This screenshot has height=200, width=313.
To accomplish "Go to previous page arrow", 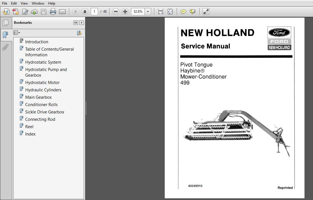I will click(75, 12).
